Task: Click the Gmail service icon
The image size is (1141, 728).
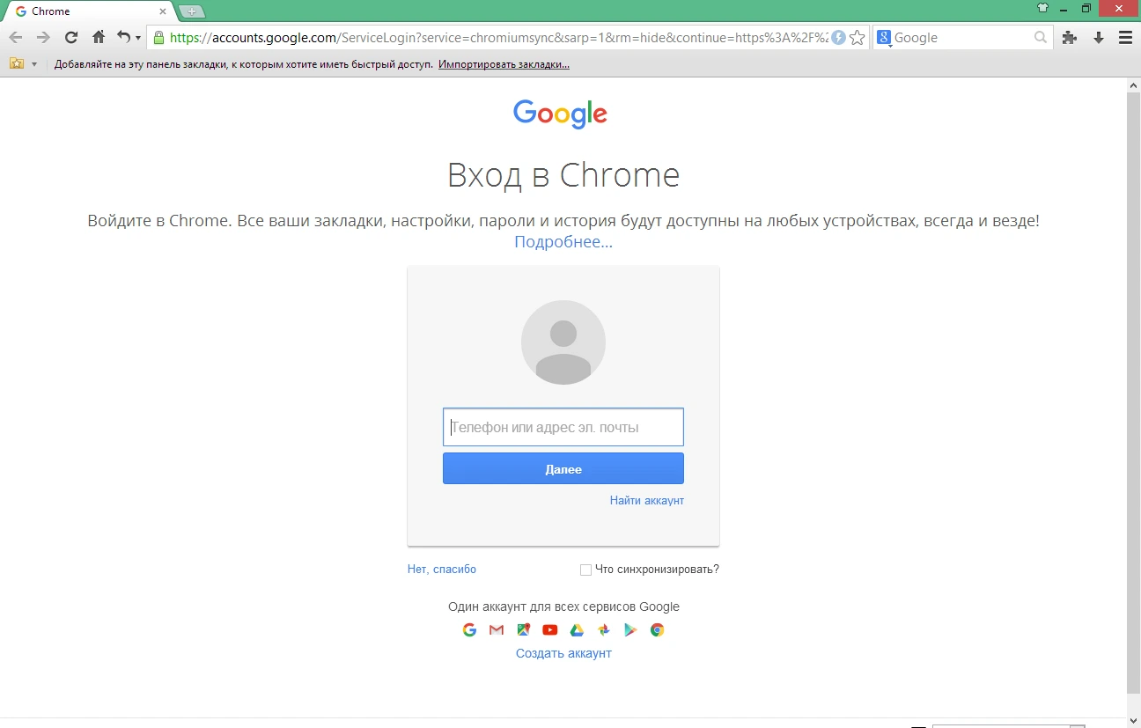Action: point(497,629)
